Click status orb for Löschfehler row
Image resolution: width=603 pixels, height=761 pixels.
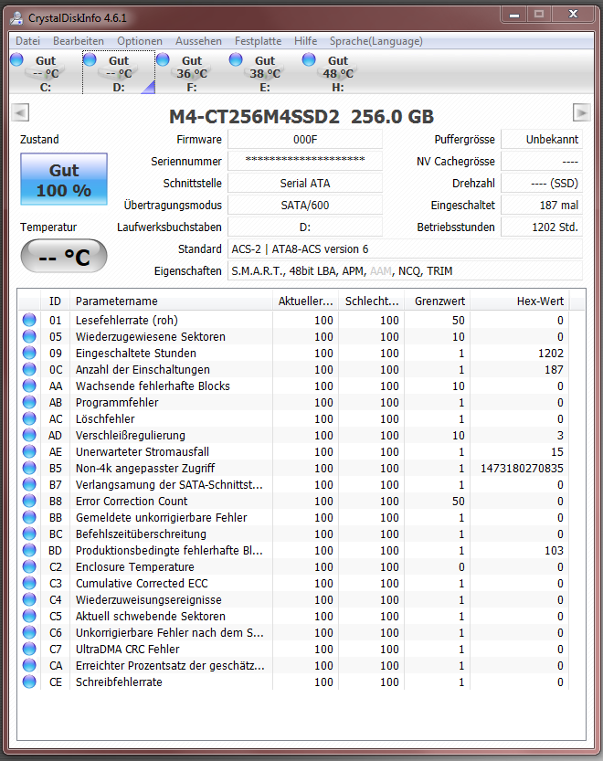(x=29, y=418)
